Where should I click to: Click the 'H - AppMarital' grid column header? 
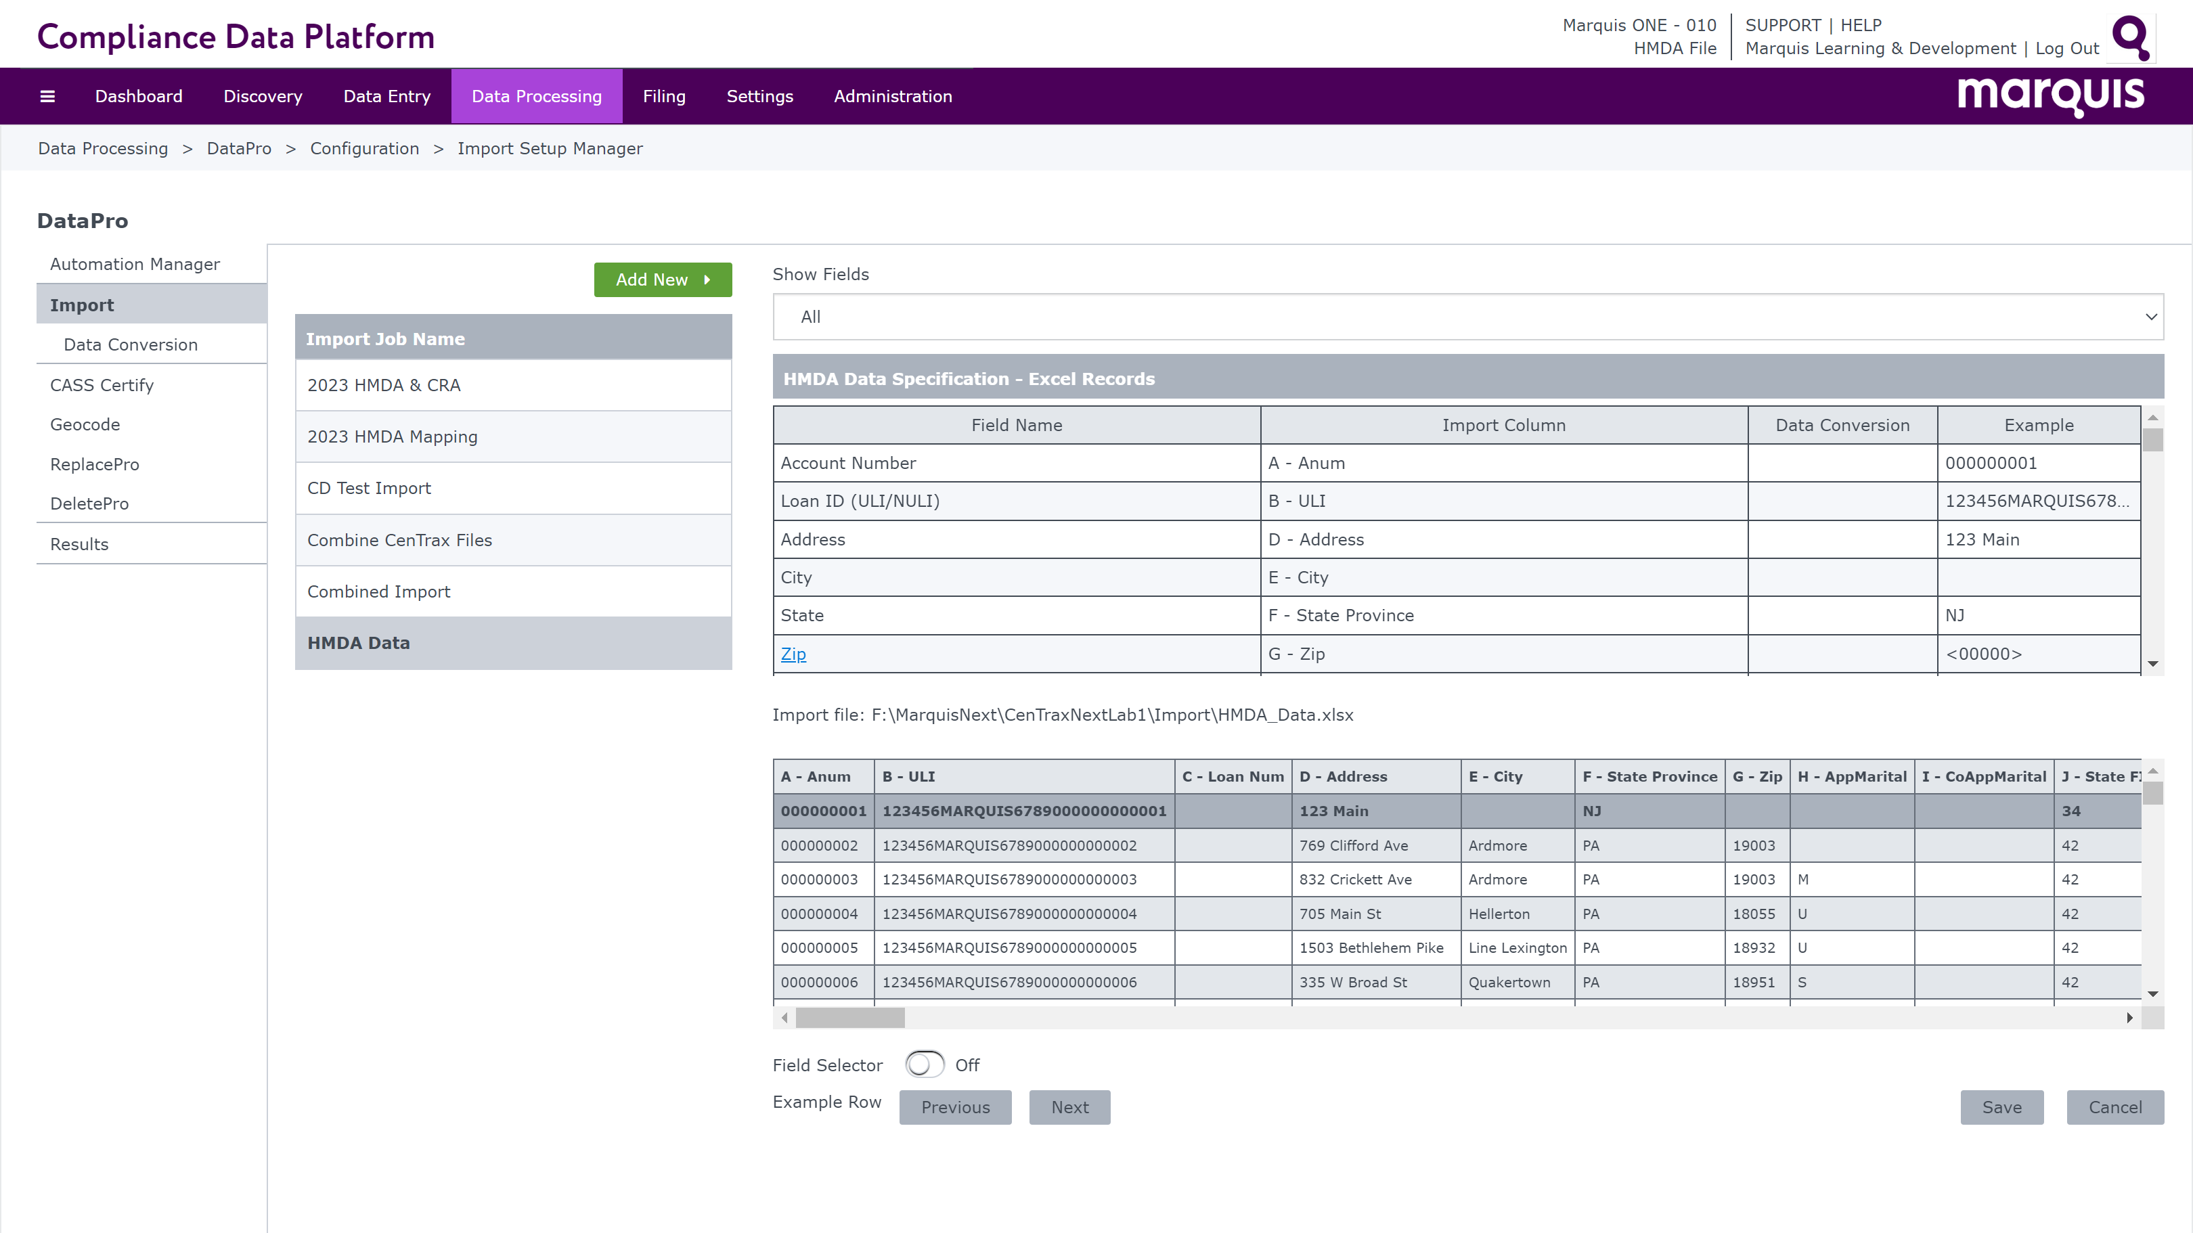pos(1852,776)
